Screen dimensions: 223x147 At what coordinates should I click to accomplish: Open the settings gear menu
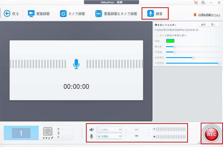pos(203,3)
